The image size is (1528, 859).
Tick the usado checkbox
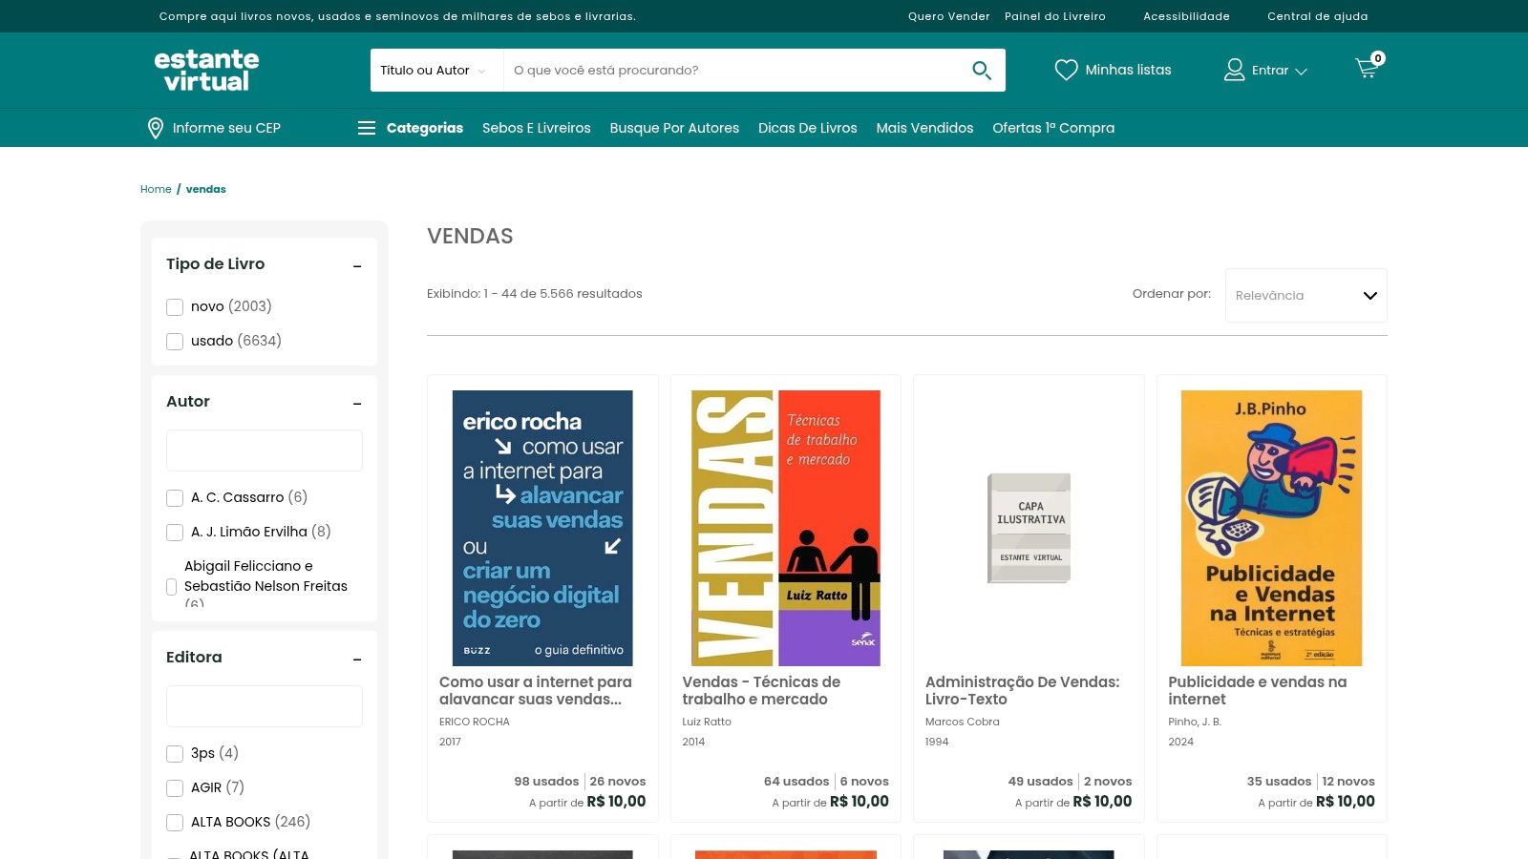(175, 342)
